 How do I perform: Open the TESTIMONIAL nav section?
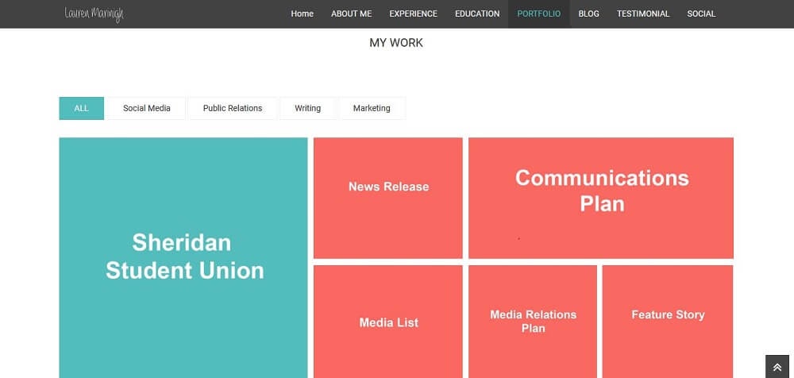pos(643,13)
